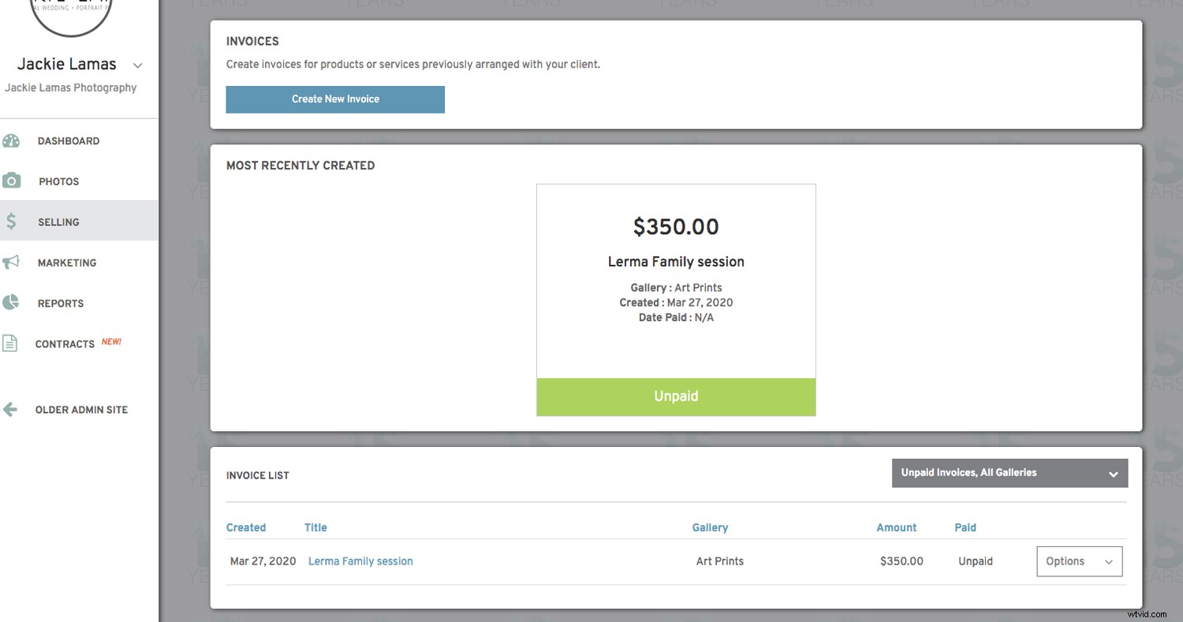Switch to the Selling section in sidebar
Image resolution: width=1183 pixels, height=622 pixels.
click(x=58, y=222)
